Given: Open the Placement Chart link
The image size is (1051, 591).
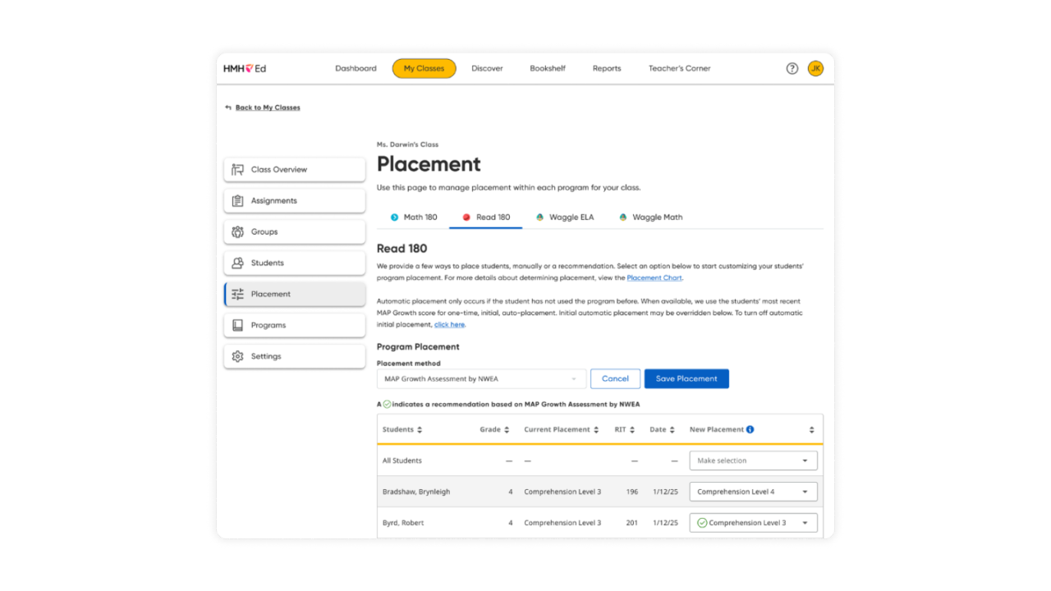Looking at the screenshot, I should 654,278.
